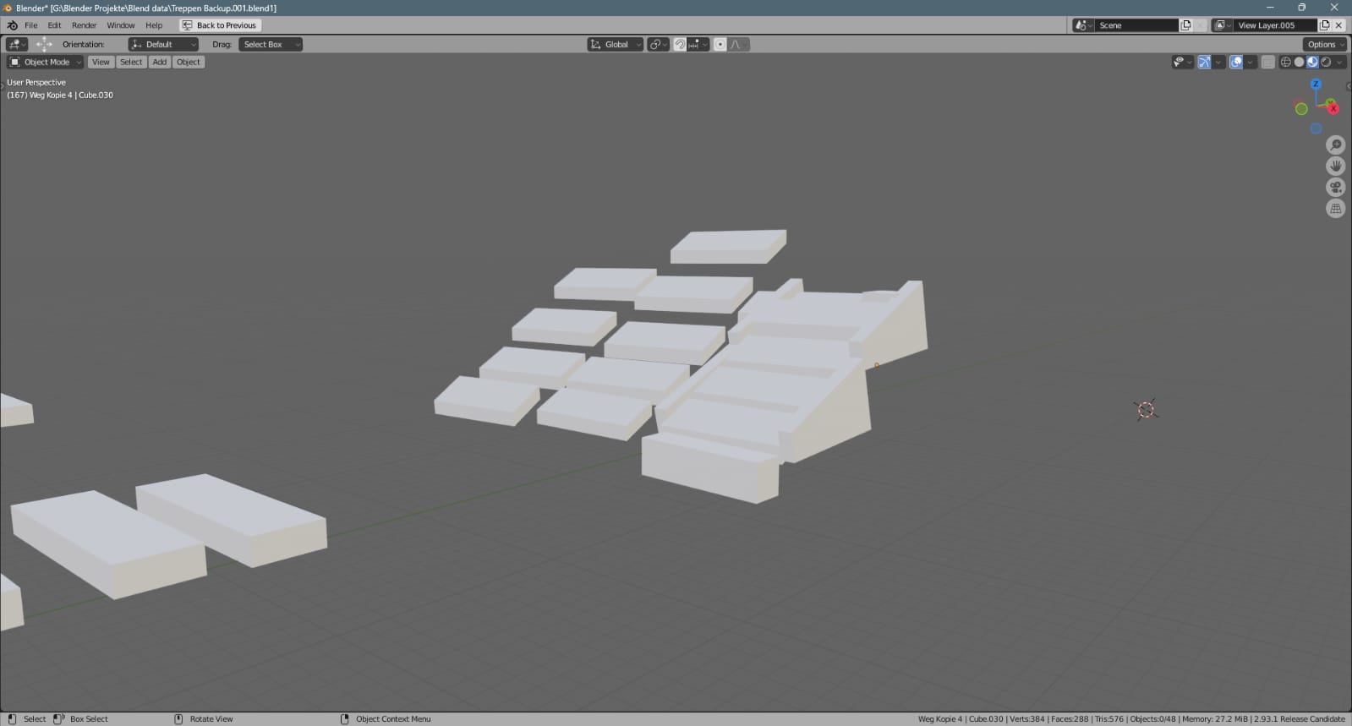The width and height of the screenshot is (1352, 726).
Task: Toggle snapping magnet button
Action: pyautogui.click(x=680, y=44)
